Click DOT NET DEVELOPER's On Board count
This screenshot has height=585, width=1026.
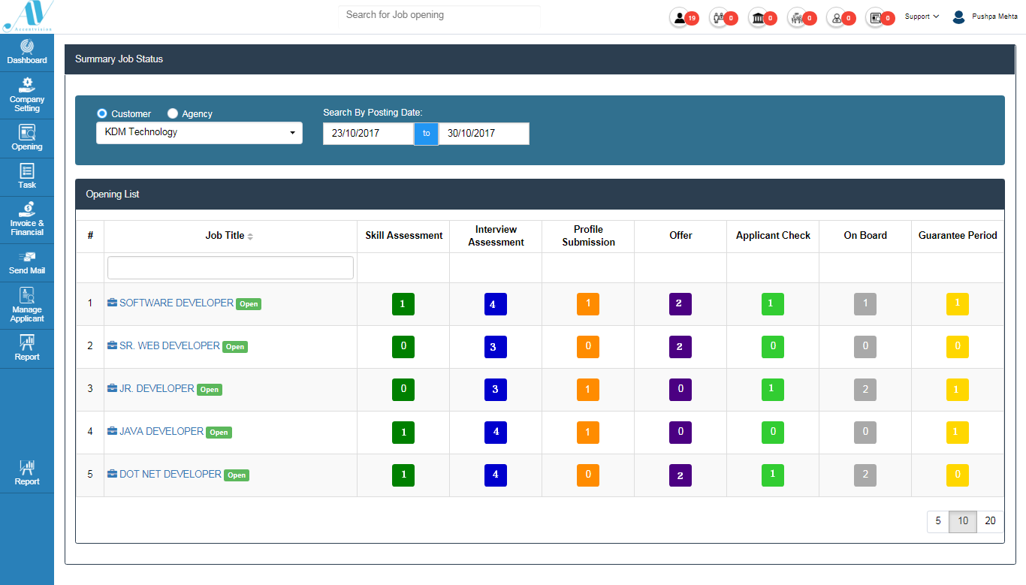pyautogui.click(x=865, y=475)
